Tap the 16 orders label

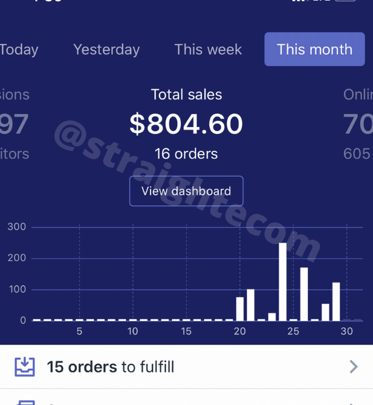[x=186, y=154]
